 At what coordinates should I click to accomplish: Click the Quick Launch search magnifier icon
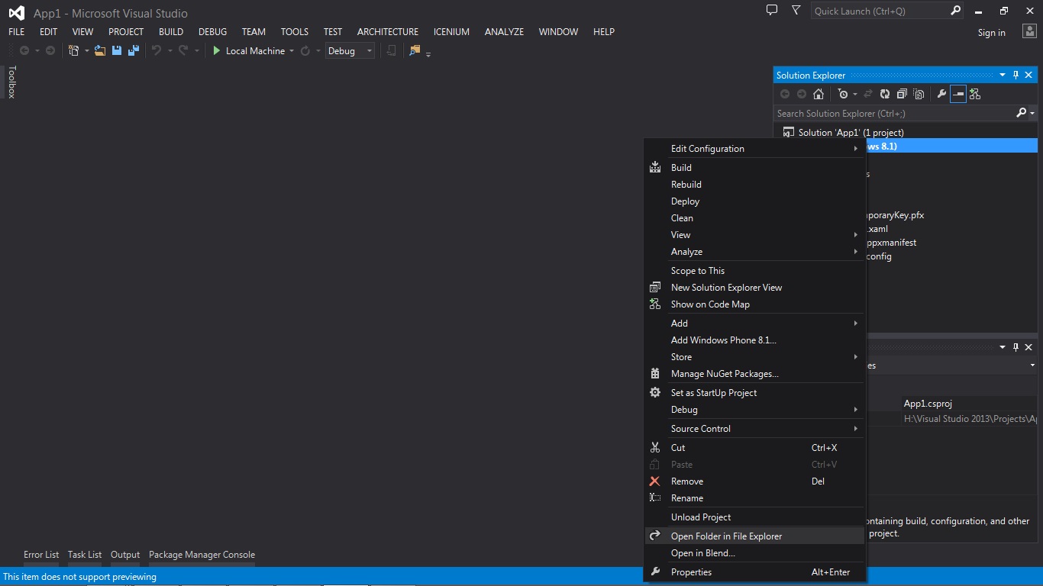point(956,11)
